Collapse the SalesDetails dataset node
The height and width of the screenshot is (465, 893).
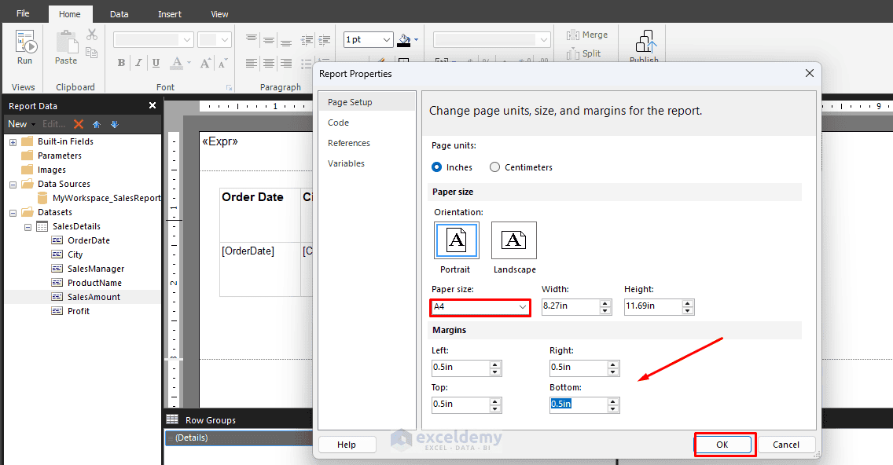click(x=28, y=226)
